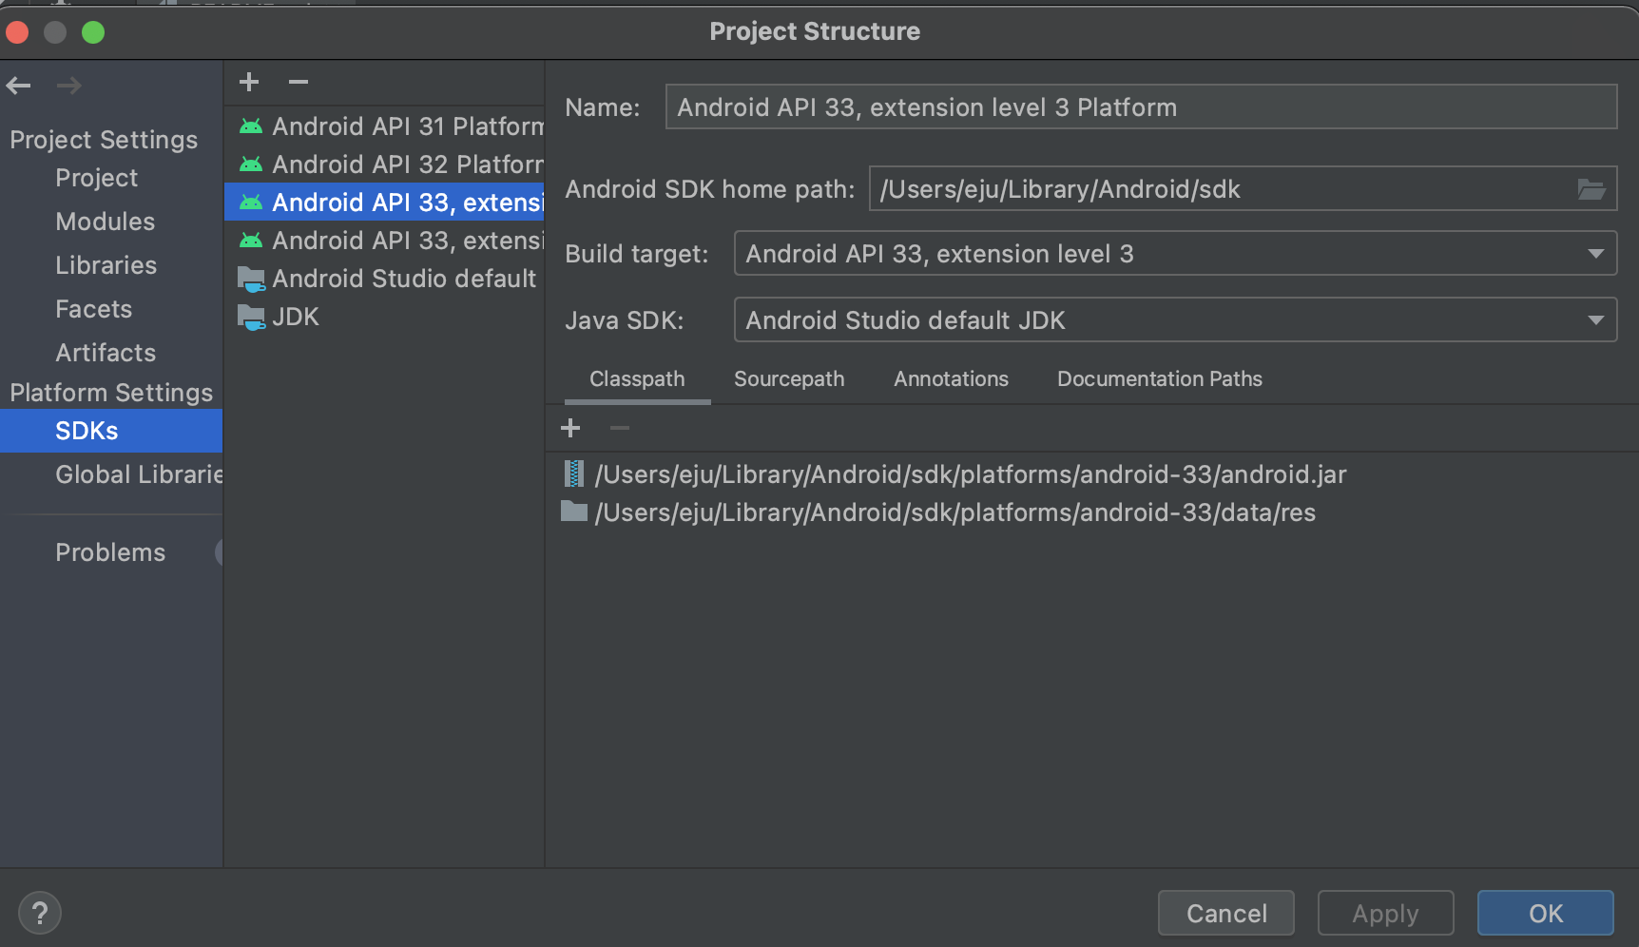Screen dimensions: 1639x947
Task: Click the Platform Settings heading
Action: point(111,393)
